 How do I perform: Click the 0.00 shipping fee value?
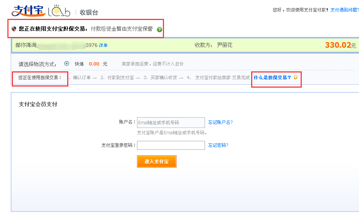pos(94,64)
